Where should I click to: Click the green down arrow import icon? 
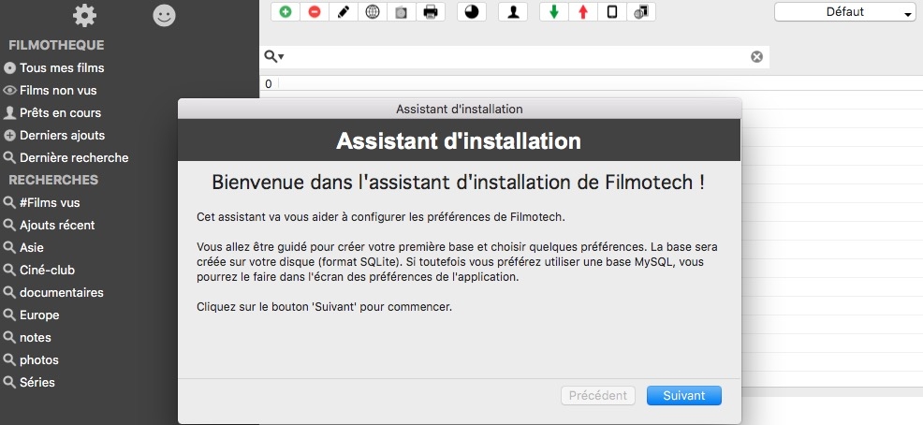[x=554, y=12]
